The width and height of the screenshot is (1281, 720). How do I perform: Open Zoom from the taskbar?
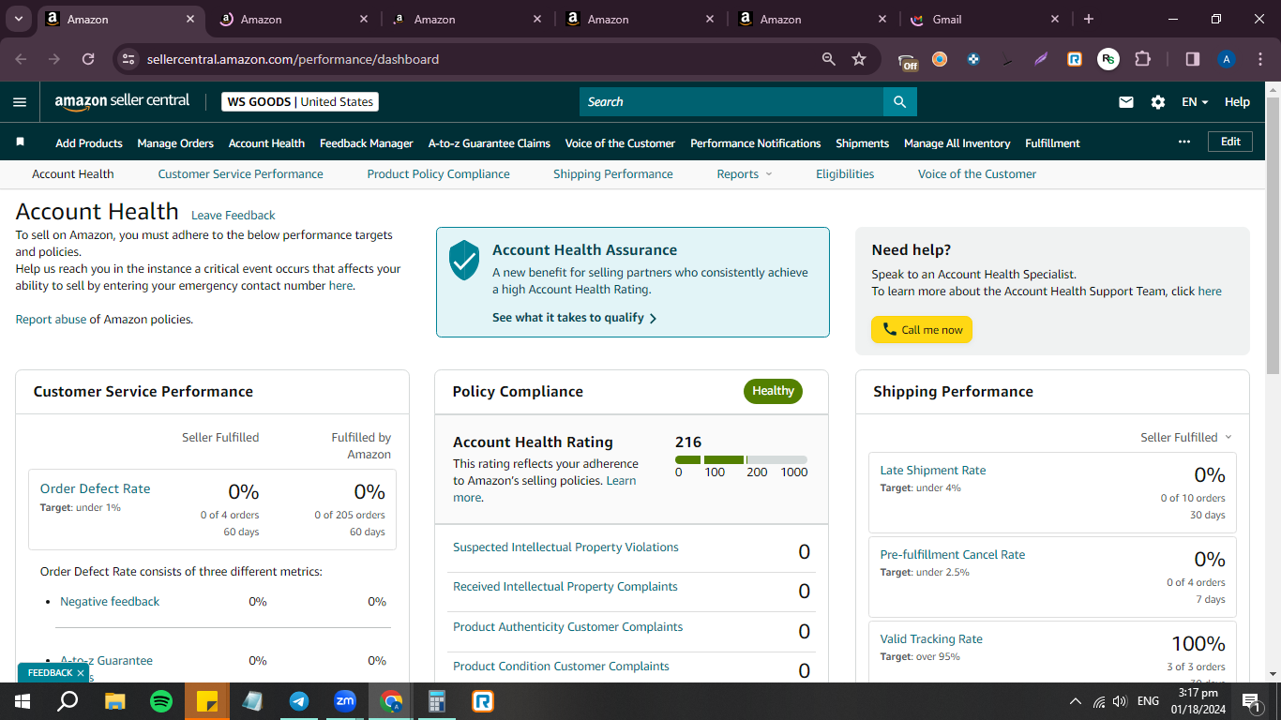345,701
